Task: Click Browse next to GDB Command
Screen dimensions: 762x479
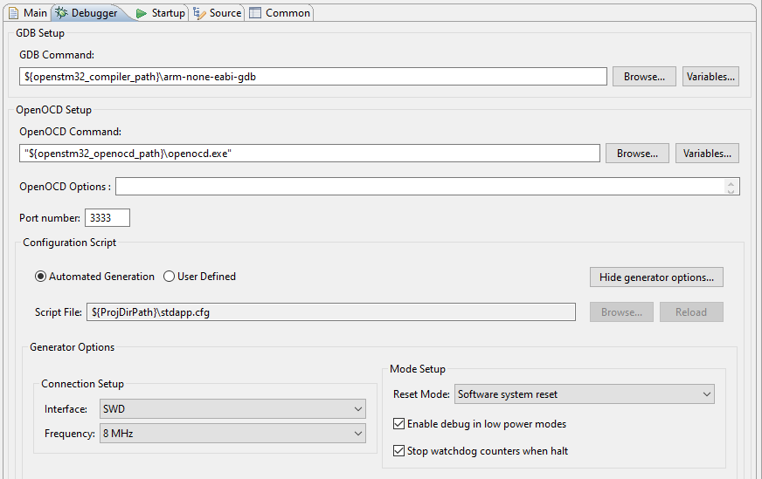Action: click(644, 77)
